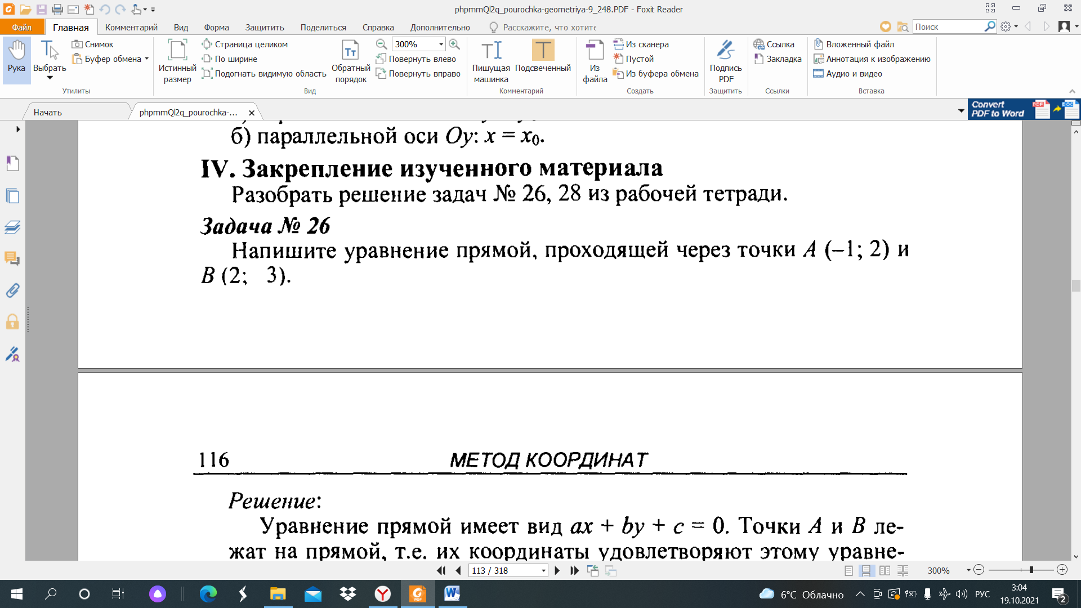This screenshot has width=1081, height=608.
Task: Open the pages thumbnails side panel
Action: 12,196
